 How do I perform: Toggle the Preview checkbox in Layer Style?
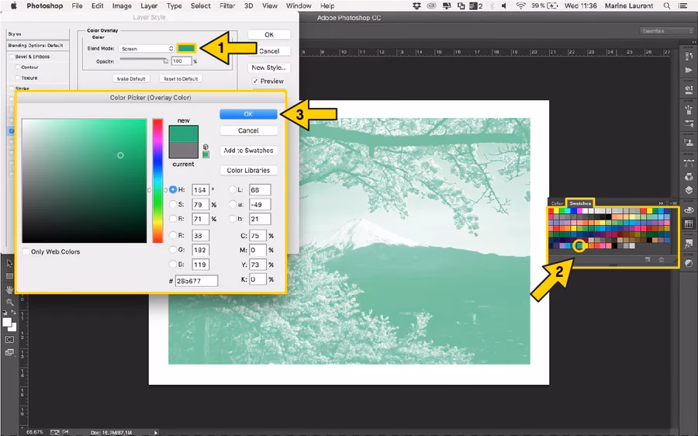pos(255,81)
